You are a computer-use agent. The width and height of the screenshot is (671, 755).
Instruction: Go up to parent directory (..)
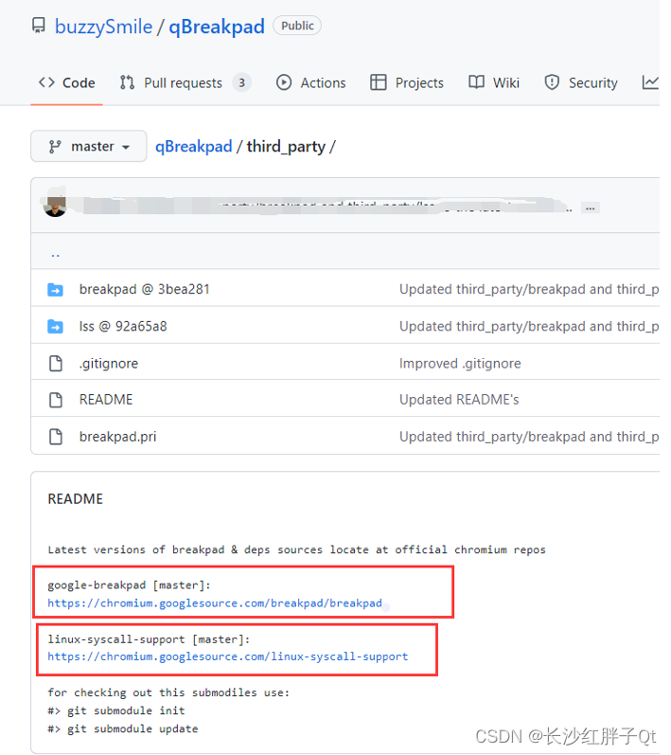point(55,255)
